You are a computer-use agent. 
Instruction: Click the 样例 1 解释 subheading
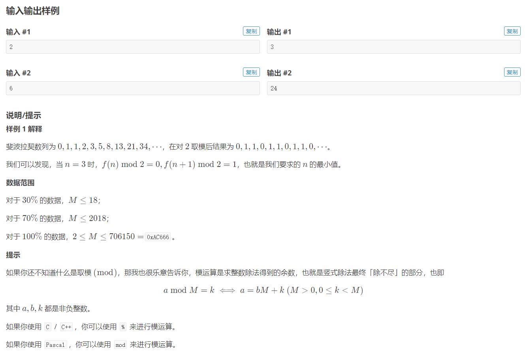point(24,129)
